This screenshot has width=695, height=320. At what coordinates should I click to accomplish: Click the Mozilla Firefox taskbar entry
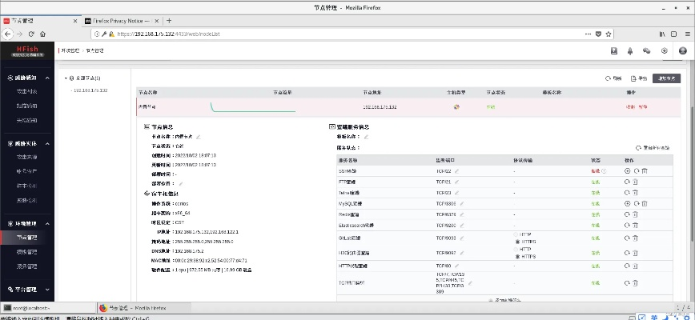point(144,308)
